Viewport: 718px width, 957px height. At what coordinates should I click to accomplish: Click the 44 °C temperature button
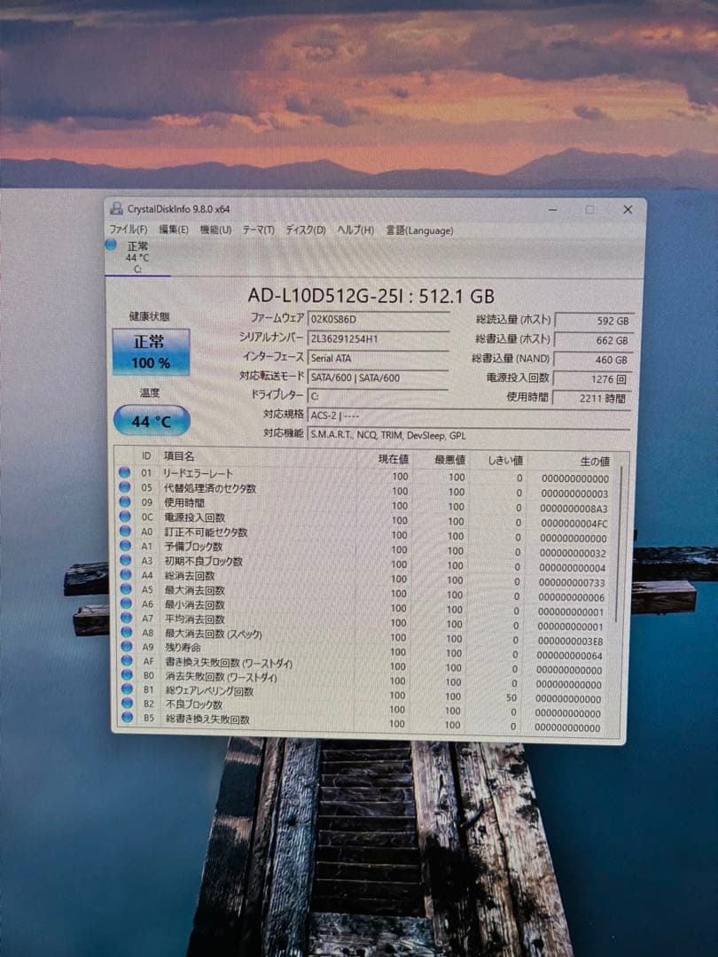152,421
